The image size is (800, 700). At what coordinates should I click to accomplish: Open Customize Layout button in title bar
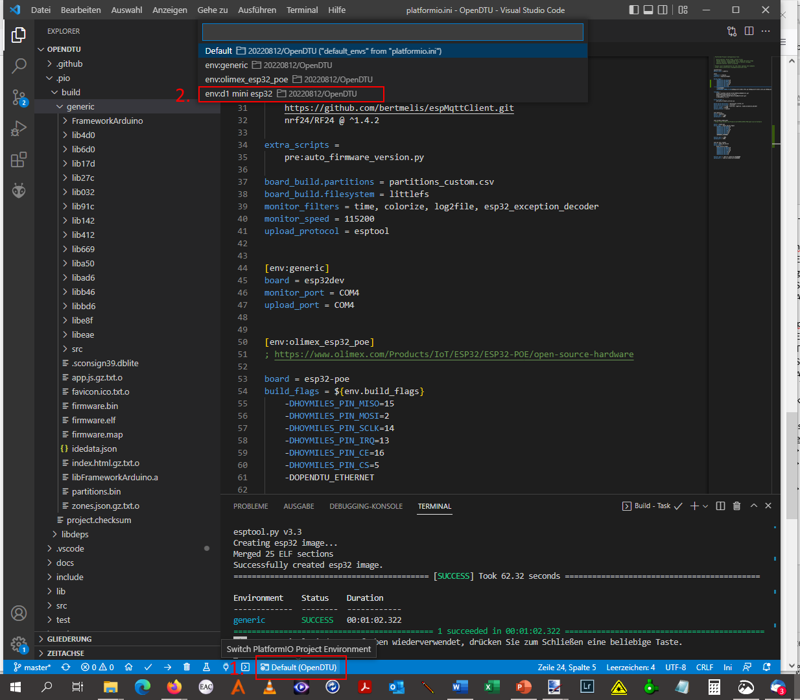pos(683,10)
